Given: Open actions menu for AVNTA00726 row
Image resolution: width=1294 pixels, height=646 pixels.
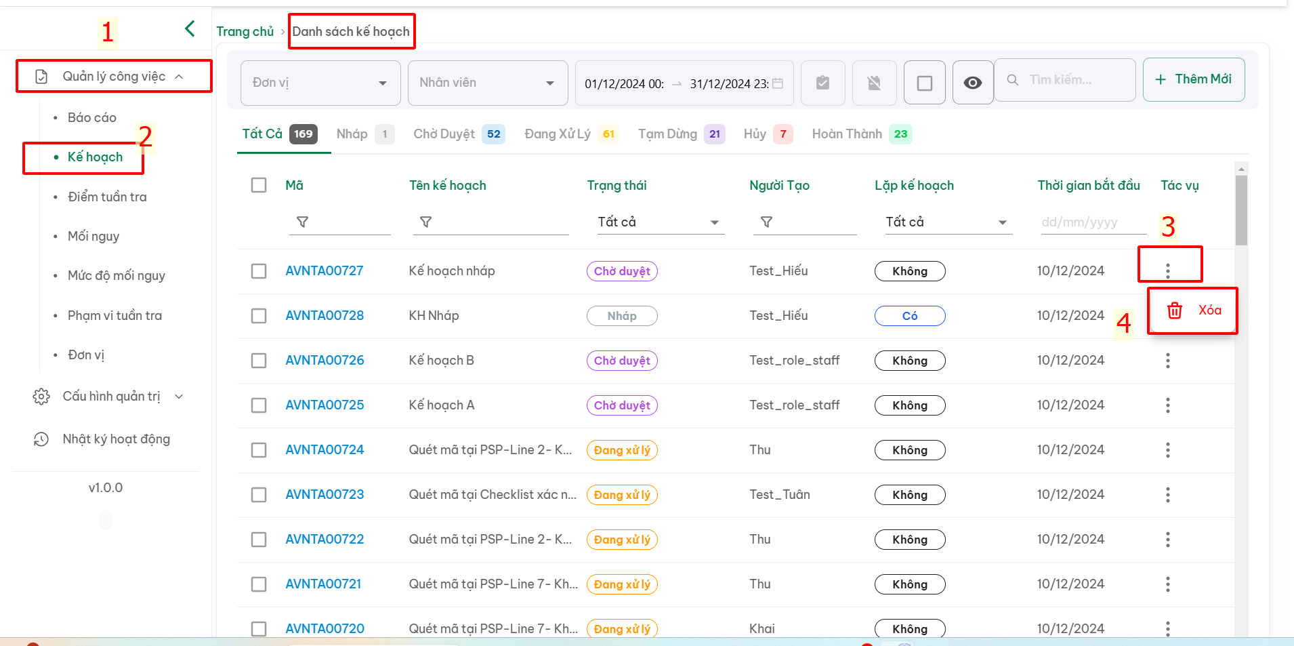Looking at the screenshot, I should [x=1168, y=361].
